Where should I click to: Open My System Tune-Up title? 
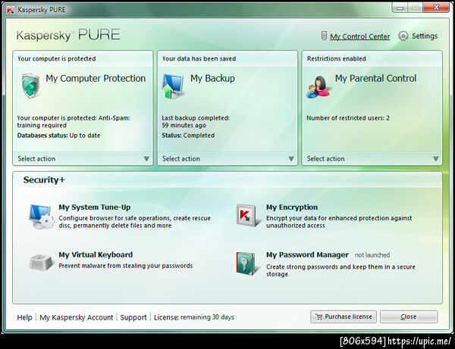[x=95, y=207]
